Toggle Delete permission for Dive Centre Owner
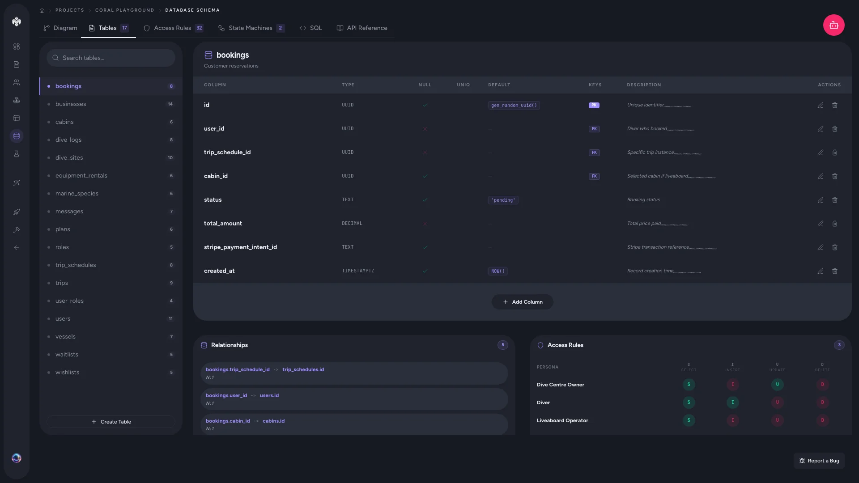 coord(822,385)
